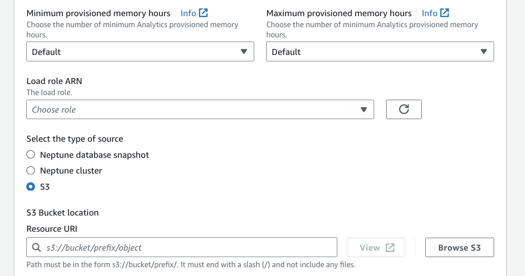Select Neptune cluster as the source type
525x276 pixels.
point(30,170)
